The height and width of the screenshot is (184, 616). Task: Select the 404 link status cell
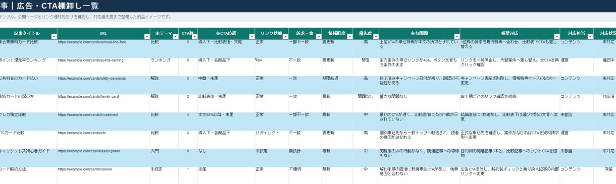coord(272,67)
